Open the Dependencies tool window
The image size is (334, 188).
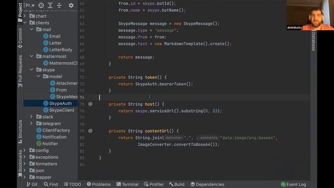pyautogui.click(x=207, y=184)
